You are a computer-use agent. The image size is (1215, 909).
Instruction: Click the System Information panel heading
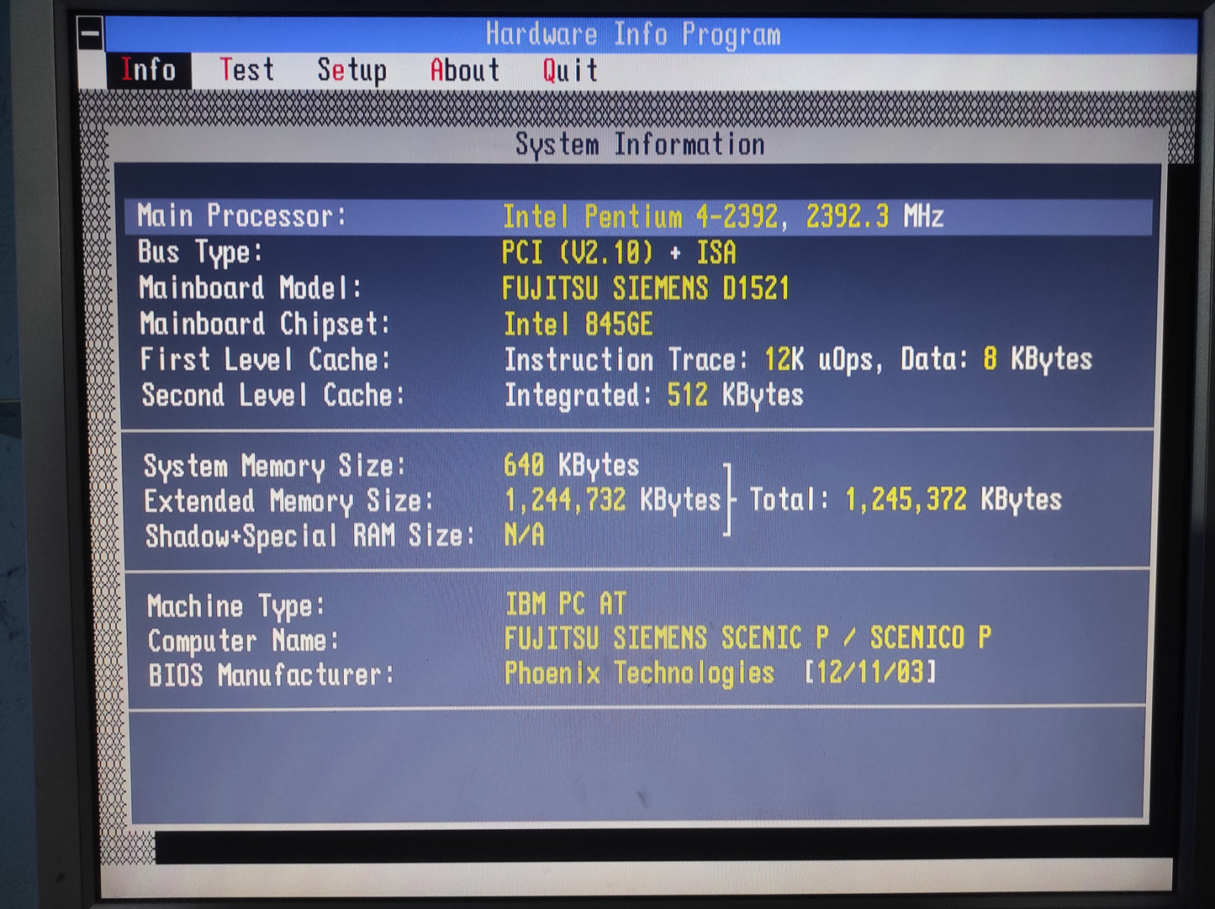coord(640,145)
